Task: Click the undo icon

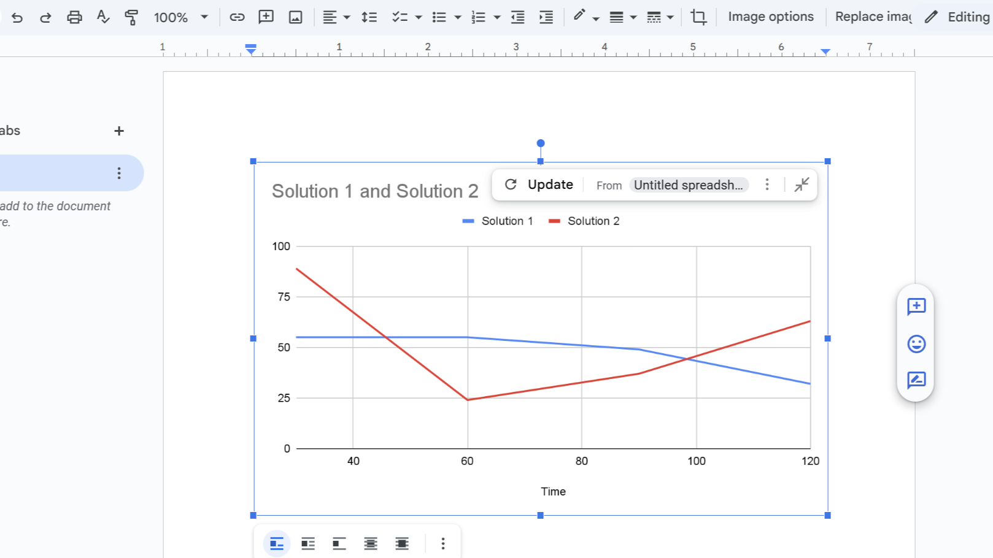Action: pyautogui.click(x=17, y=17)
